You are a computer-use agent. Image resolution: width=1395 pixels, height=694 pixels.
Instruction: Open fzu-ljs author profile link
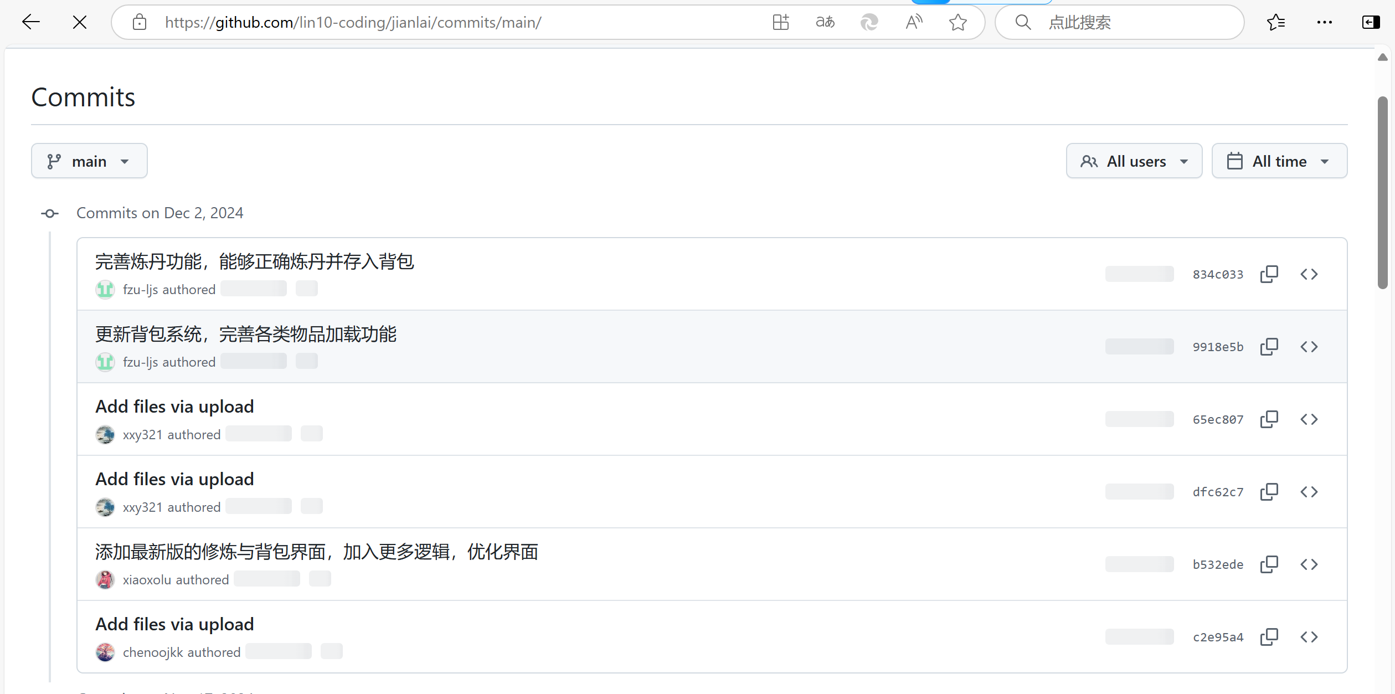pos(140,290)
